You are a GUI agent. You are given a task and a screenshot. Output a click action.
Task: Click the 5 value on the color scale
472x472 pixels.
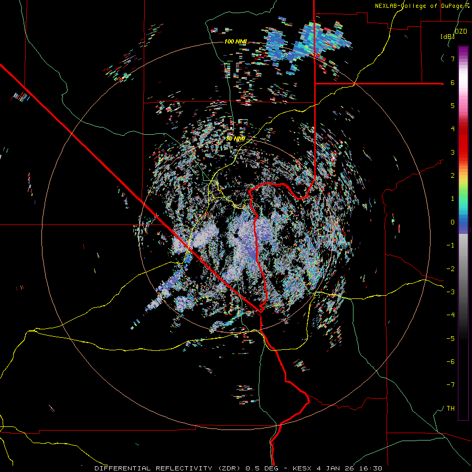tap(453, 105)
